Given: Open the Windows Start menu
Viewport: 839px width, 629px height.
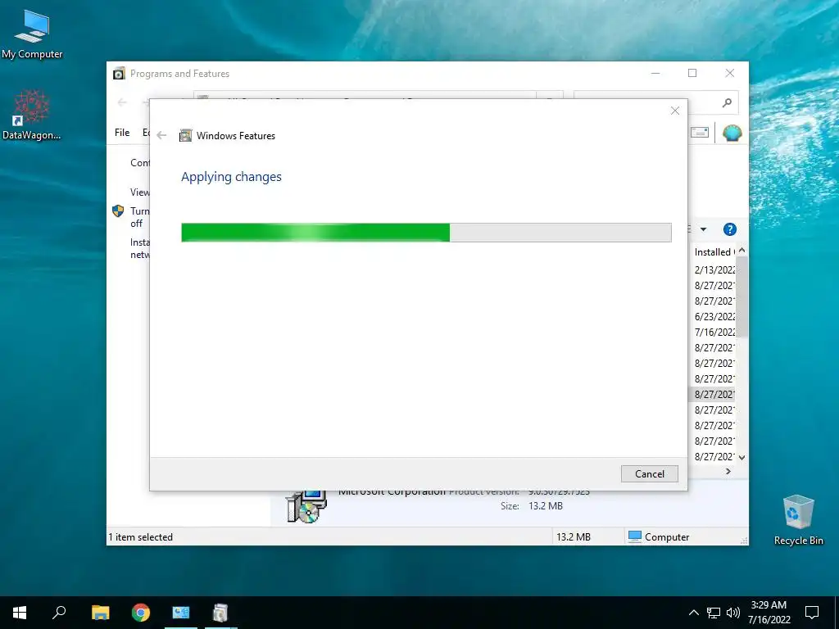Looking at the screenshot, I should [20, 613].
